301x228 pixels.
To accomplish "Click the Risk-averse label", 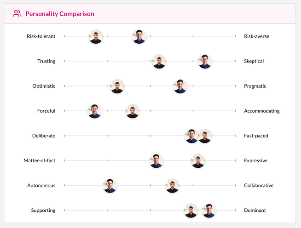I will point(257,36).
